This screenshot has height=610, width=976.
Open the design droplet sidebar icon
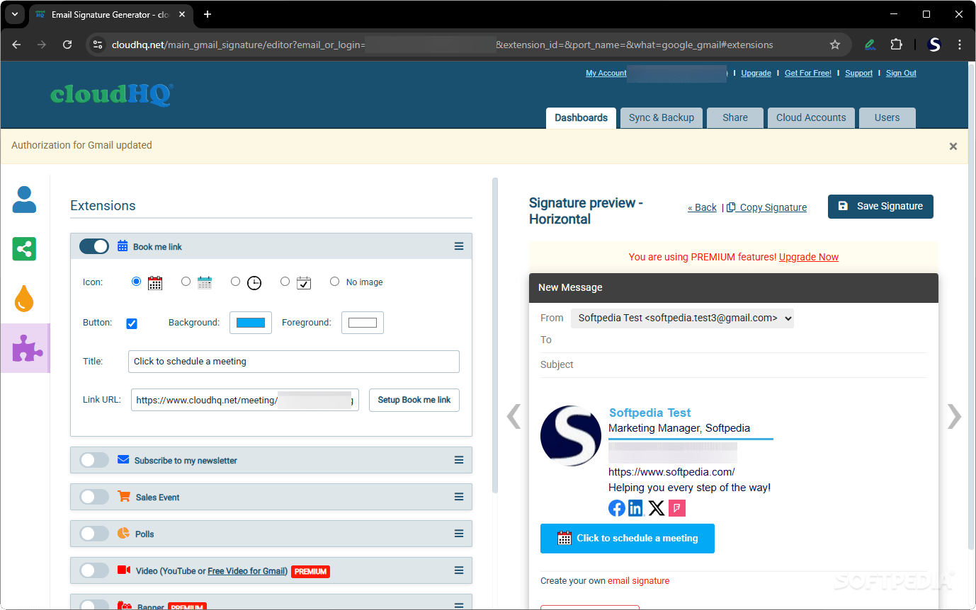(x=24, y=299)
